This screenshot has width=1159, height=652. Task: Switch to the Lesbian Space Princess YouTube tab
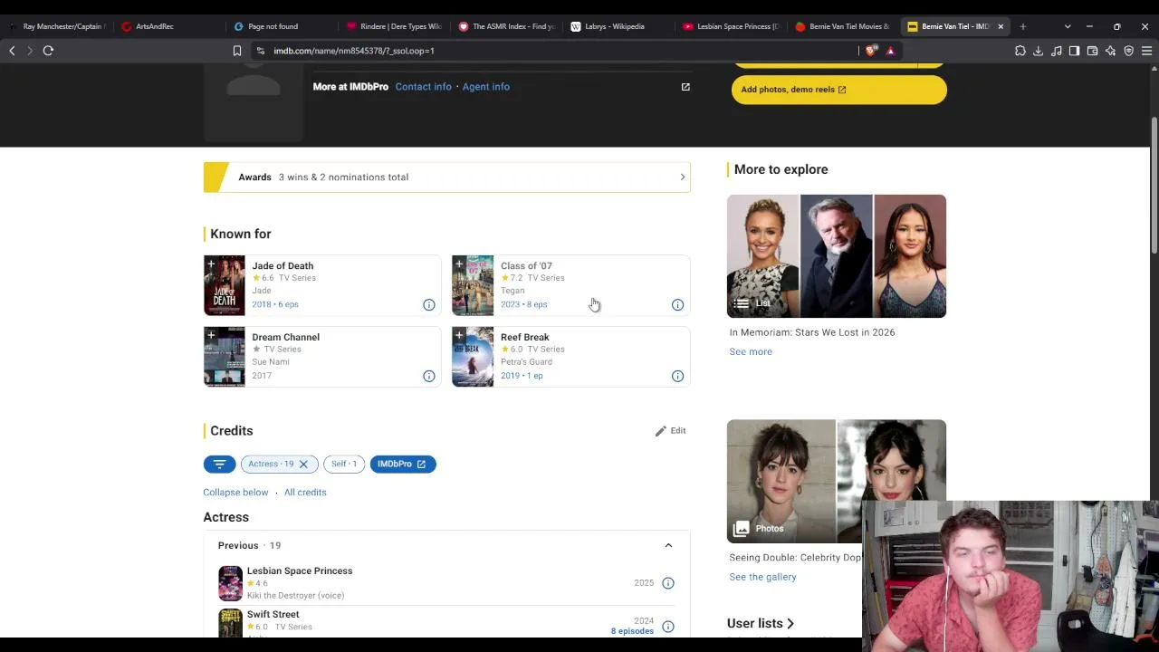pyautogui.click(x=729, y=26)
